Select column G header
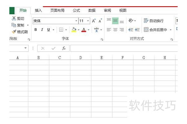Screen dimensions: 187x124 pos(144,58)
